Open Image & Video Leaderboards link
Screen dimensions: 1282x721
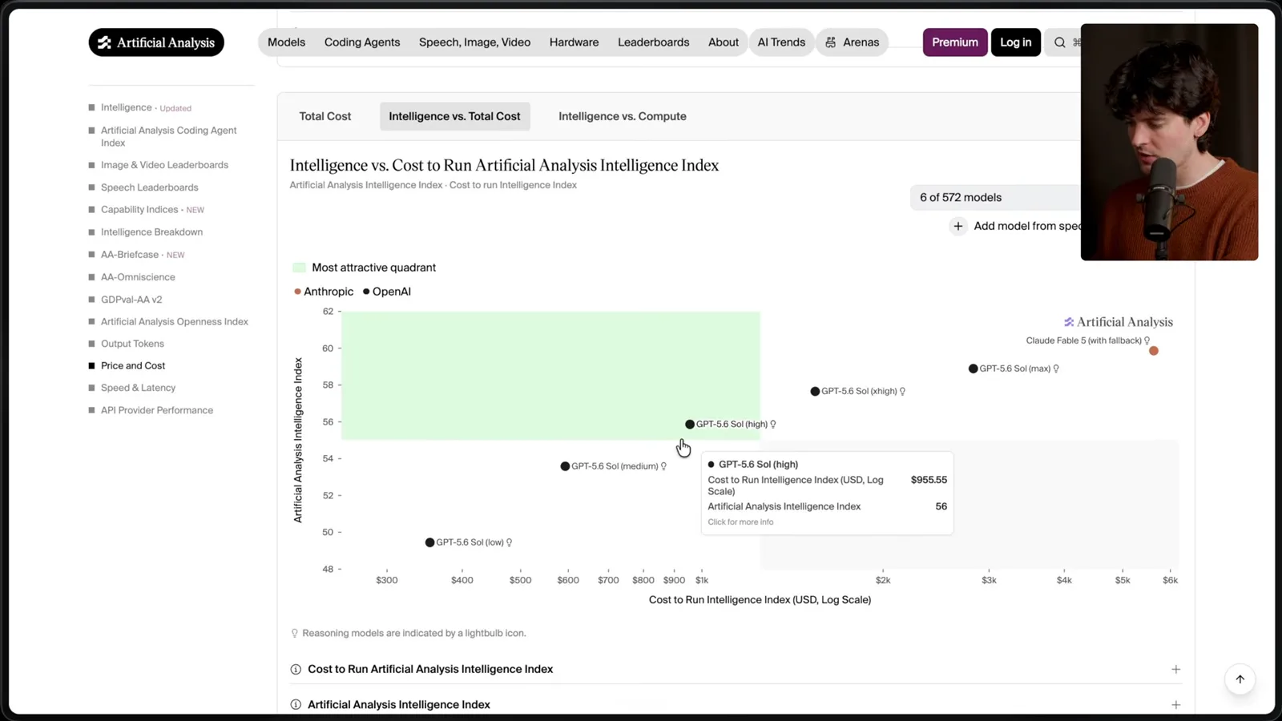coord(164,165)
